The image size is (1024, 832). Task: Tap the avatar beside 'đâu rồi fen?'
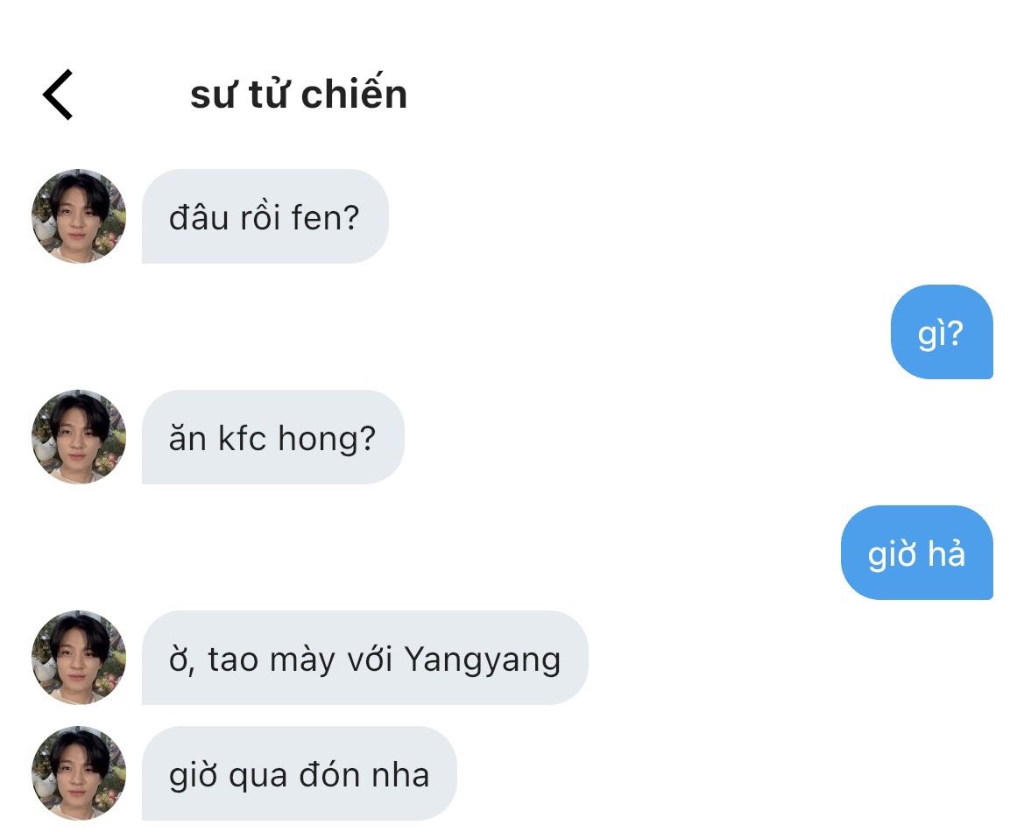(x=79, y=216)
